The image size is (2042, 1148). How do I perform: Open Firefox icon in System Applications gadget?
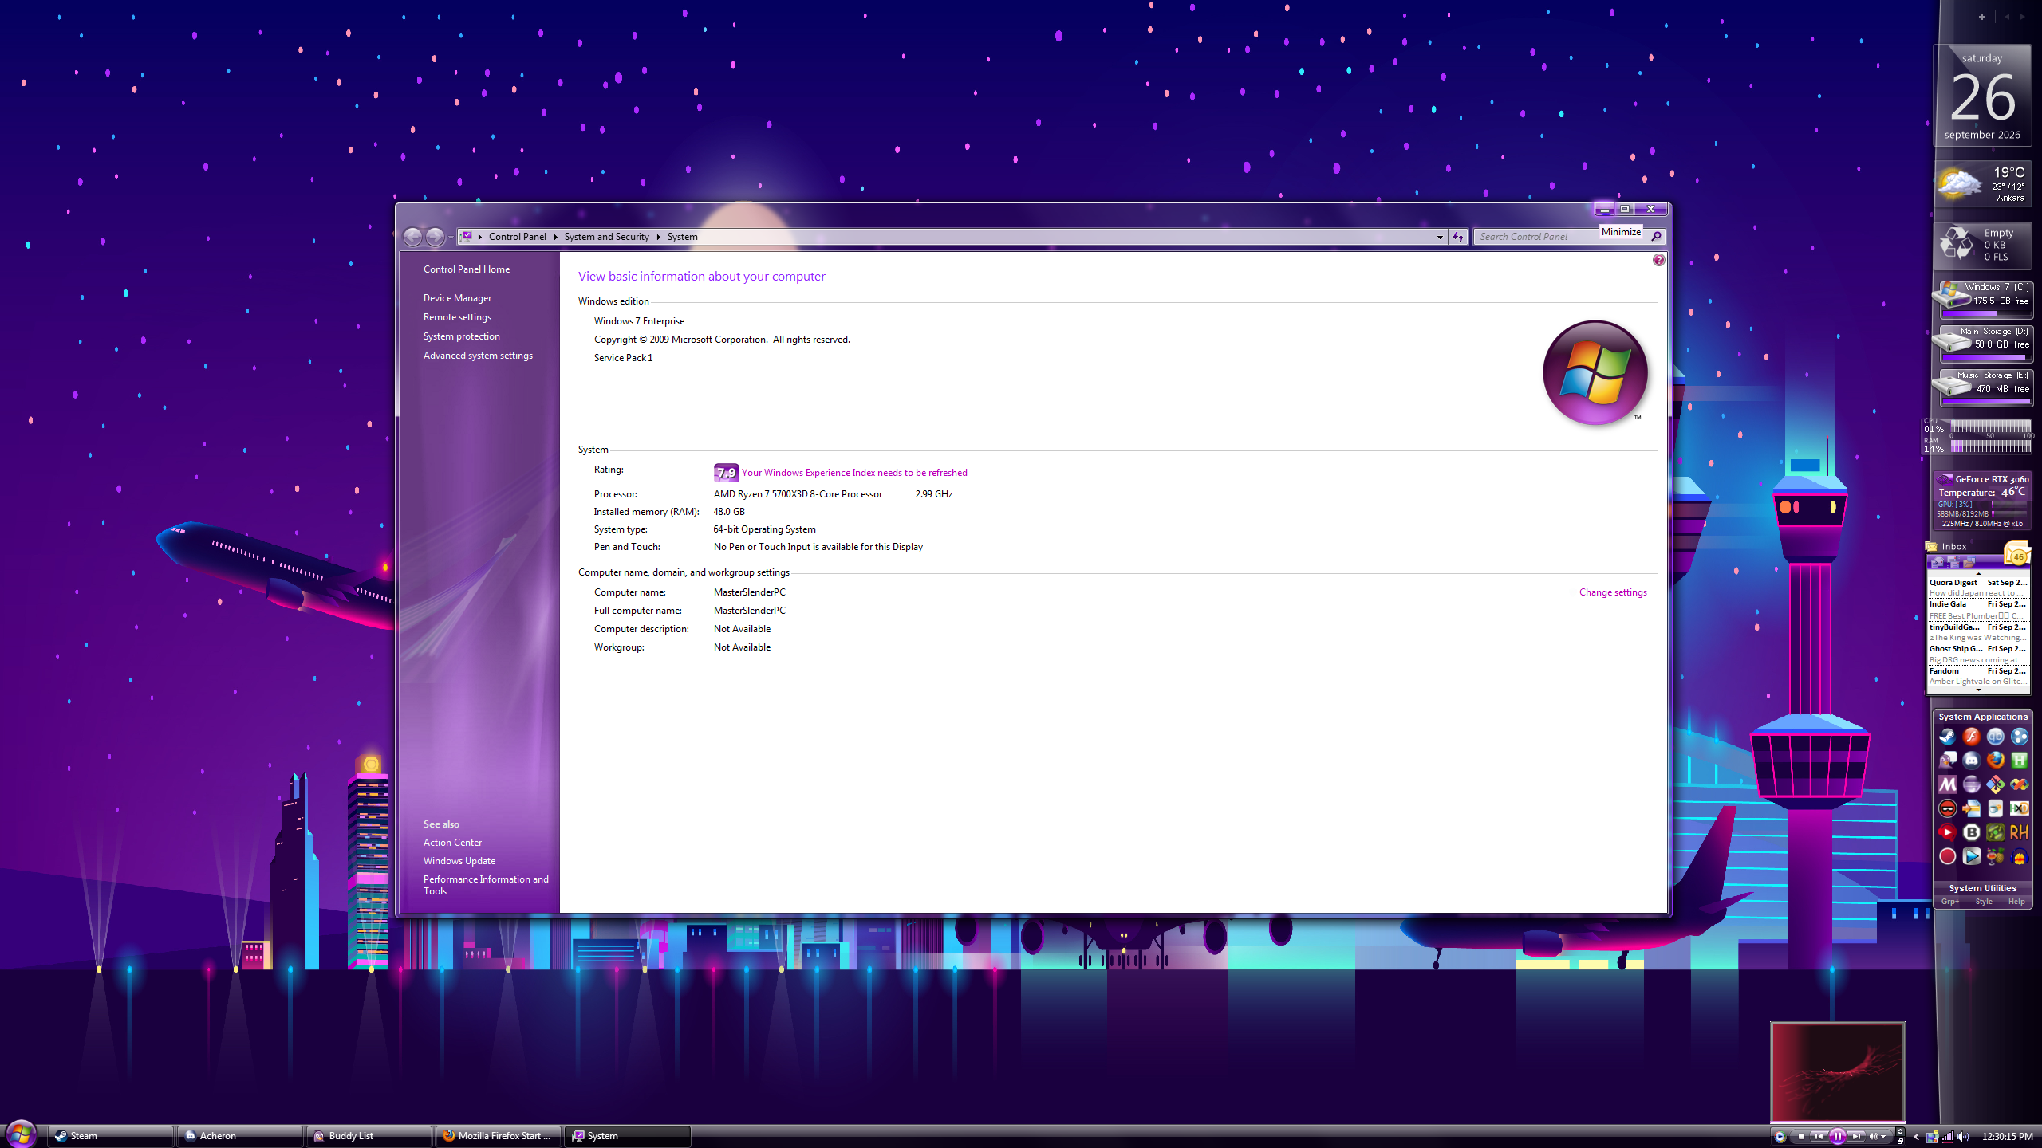point(1995,761)
